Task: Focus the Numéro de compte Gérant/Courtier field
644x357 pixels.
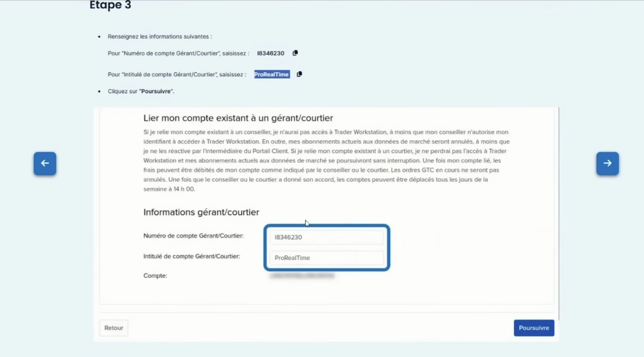Action: coord(326,237)
